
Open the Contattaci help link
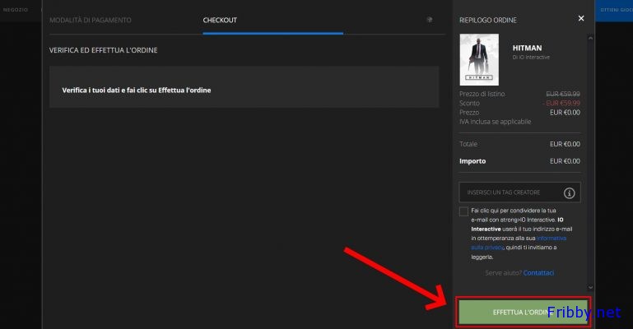coord(538,272)
